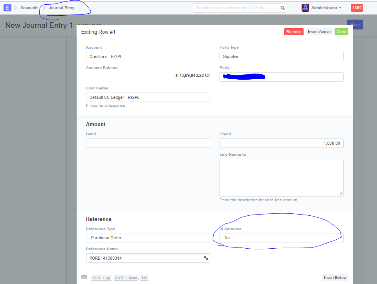Focus the Credit amount field 1,000.00
Viewport: 377px width, 284px height.
click(281, 143)
